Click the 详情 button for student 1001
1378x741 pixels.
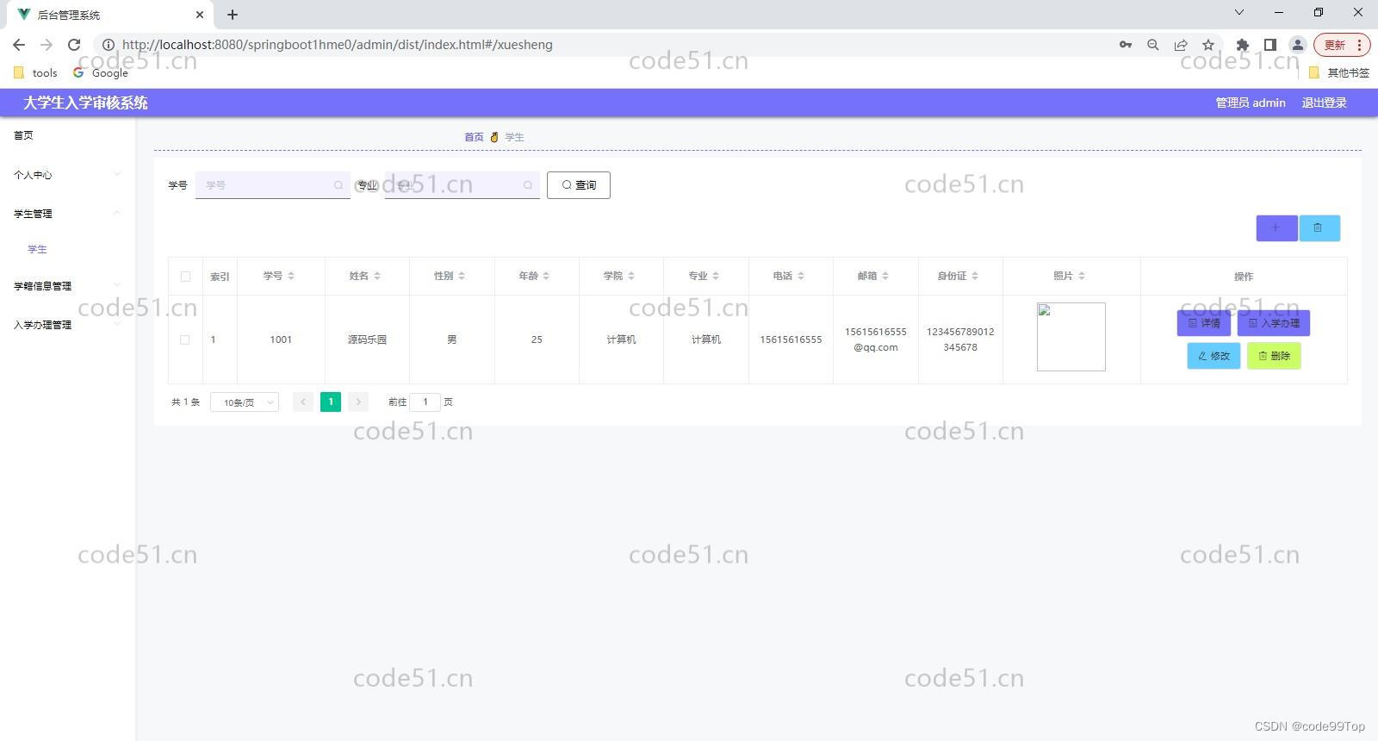pos(1204,323)
